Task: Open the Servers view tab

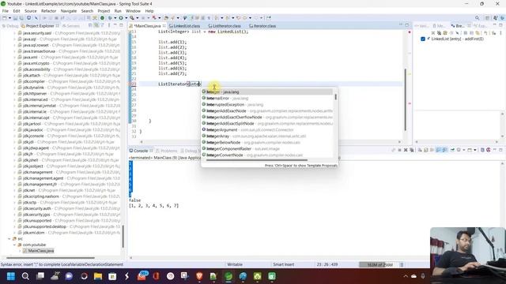Action: pyautogui.click(x=70, y=26)
